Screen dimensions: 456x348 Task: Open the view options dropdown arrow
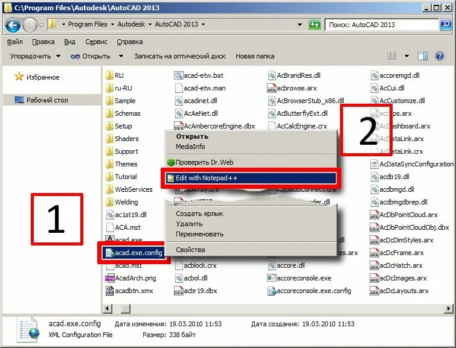(406, 55)
